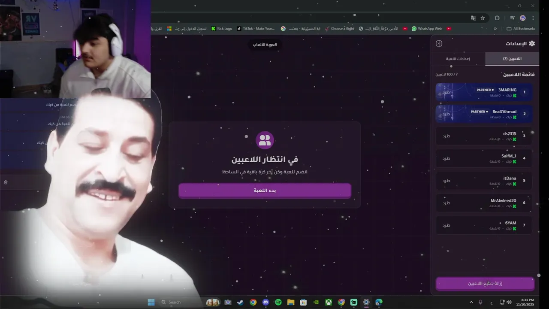Open the TikTok - Make Your... bookmark
Viewport: 549px width, 309px height.
click(256, 29)
